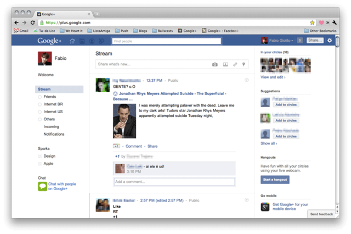Switch to the Google+ browser tab
The height and width of the screenshot is (234, 351).
point(64,14)
